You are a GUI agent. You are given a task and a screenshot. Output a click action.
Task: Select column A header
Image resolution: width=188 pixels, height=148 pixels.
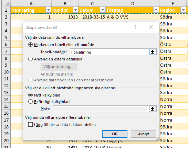31,3
